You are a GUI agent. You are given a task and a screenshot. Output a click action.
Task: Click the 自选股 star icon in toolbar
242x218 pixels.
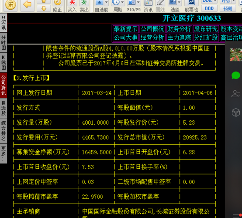point(100,3)
